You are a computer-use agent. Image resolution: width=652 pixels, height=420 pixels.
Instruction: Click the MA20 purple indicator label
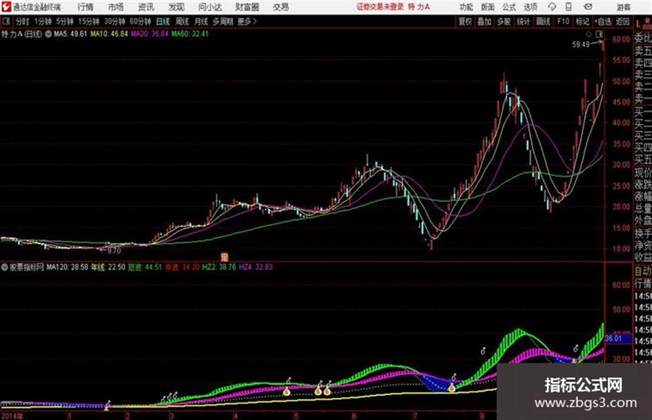(150, 34)
